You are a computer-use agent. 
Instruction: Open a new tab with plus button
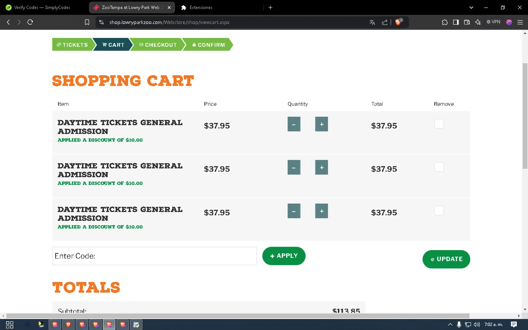click(270, 7)
